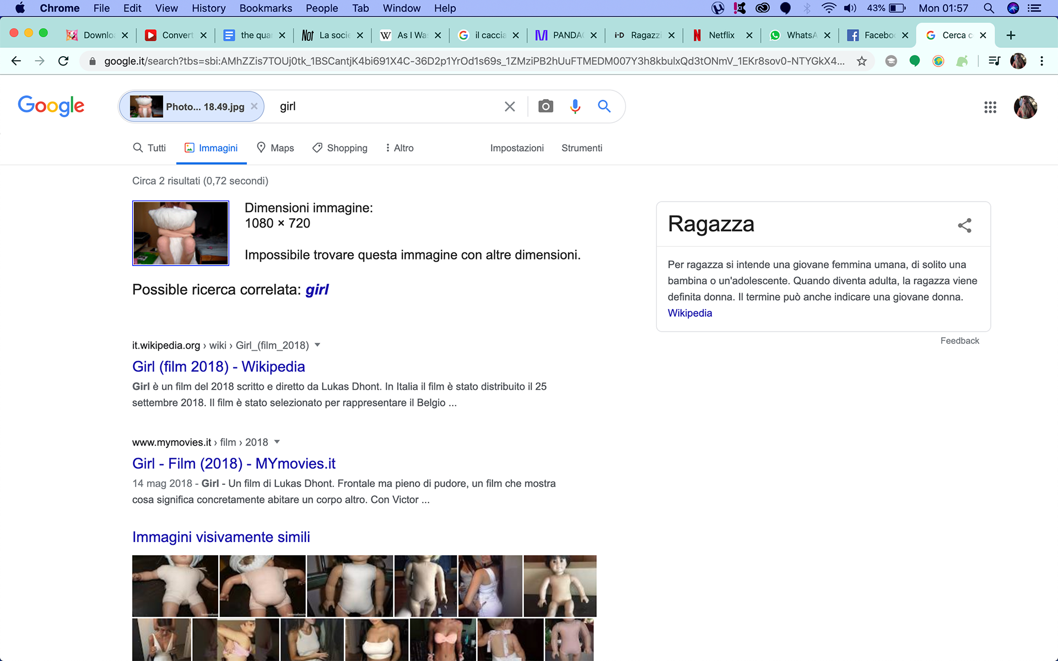Open Immagini visivamente simili link
Image resolution: width=1058 pixels, height=661 pixels.
click(221, 537)
